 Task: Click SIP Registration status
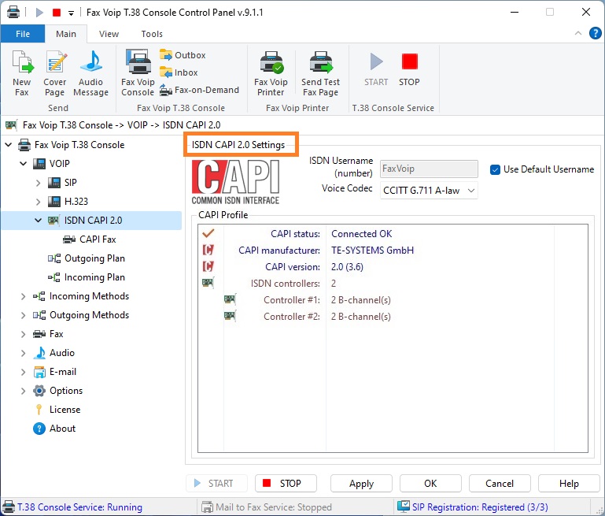(x=473, y=507)
